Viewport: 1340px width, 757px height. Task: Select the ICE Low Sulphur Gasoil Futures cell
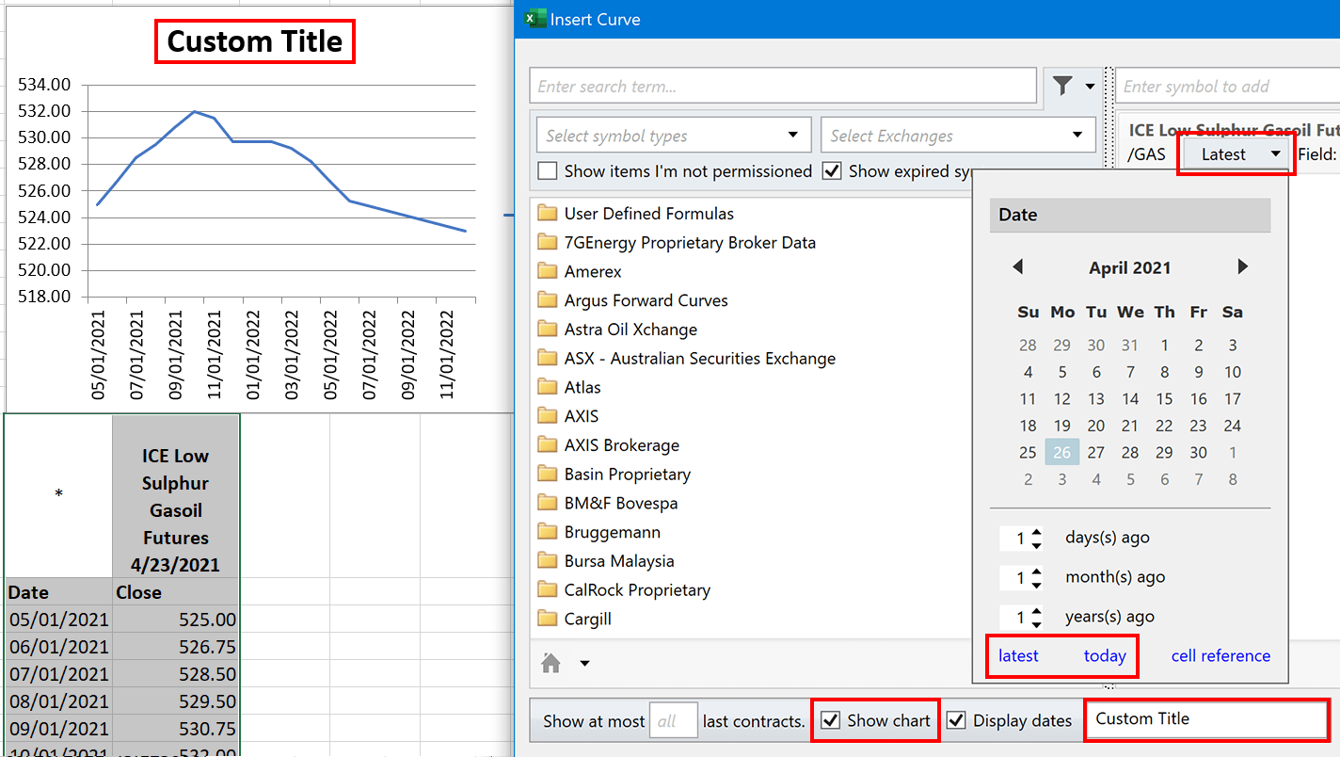pyautogui.click(x=176, y=496)
